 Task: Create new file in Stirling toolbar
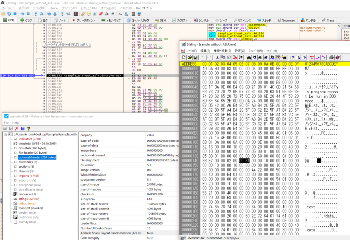click(x=184, y=58)
